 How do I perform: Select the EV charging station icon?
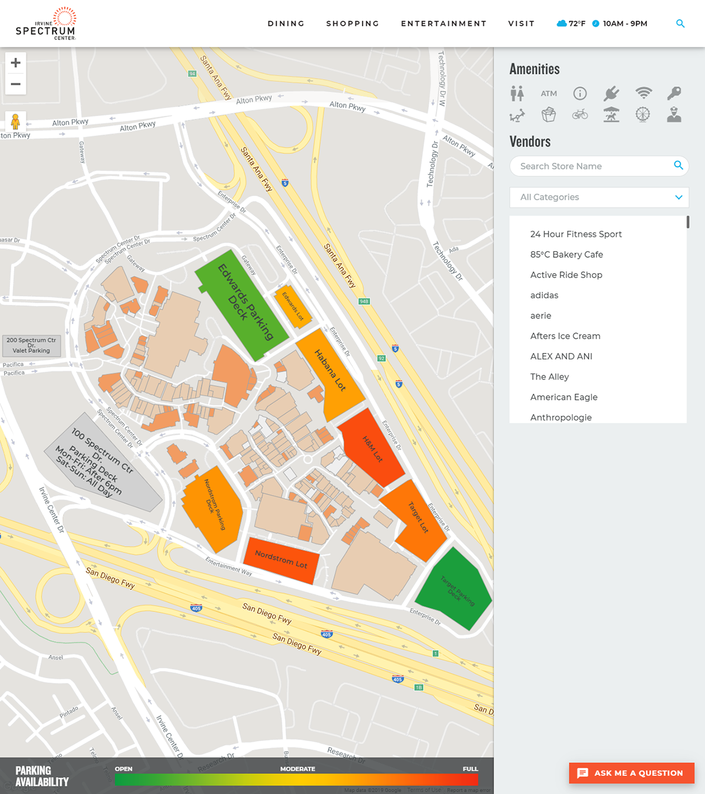click(x=612, y=93)
